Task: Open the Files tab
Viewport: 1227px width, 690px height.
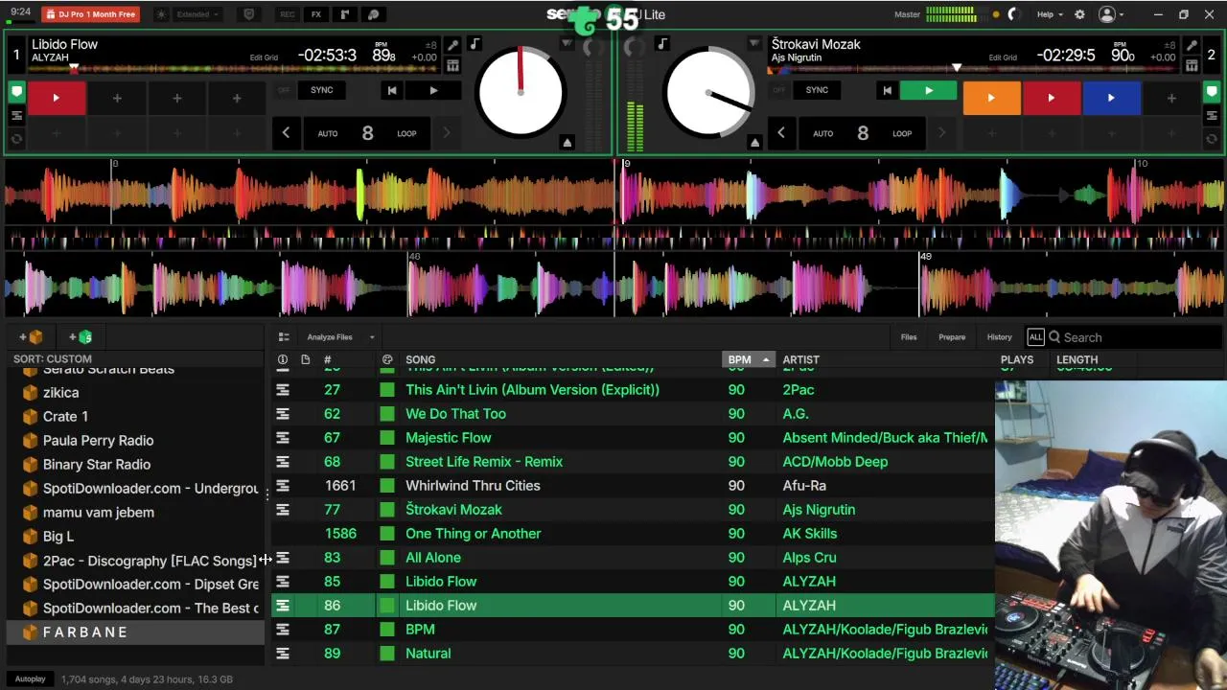Action: (909, 337)
